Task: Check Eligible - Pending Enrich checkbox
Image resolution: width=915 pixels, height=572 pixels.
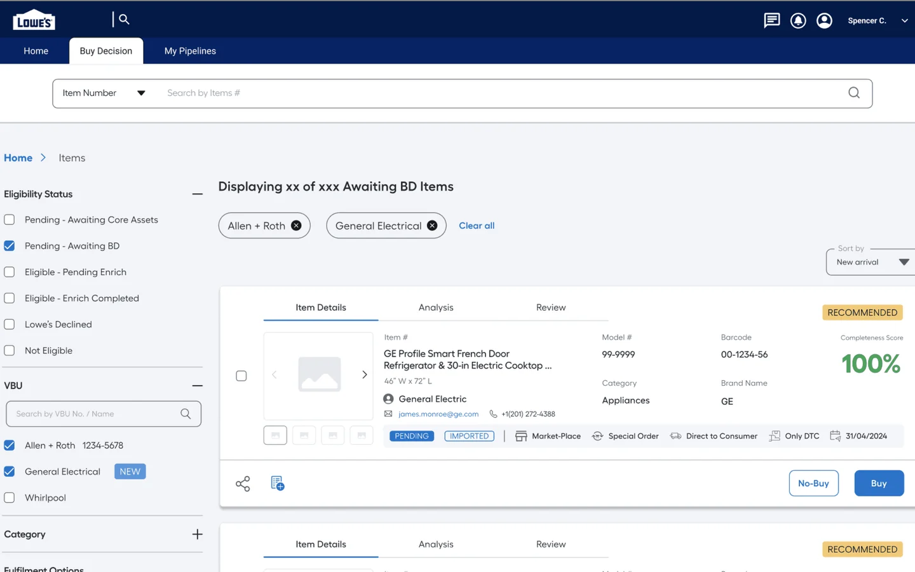Action: click(x=10, y=272)
